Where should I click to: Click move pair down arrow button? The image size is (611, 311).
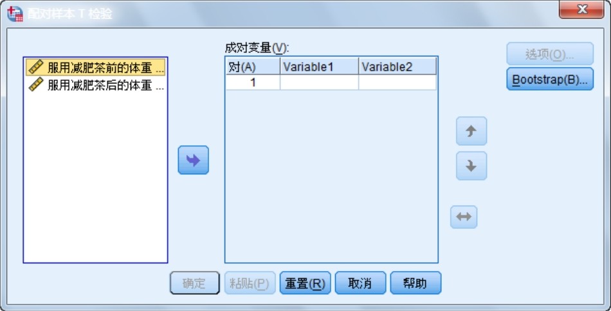click(471, 166)
